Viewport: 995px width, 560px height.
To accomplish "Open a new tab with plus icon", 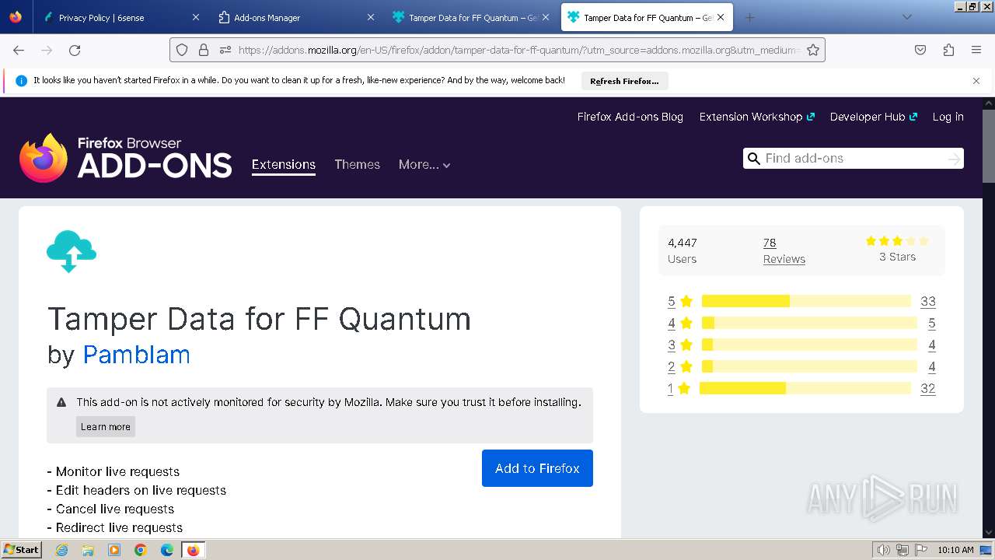I will pyautogui.click(x=749, y=17).
